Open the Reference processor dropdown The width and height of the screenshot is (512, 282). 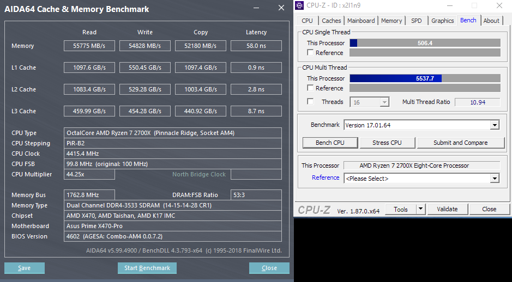pos(495,179)
